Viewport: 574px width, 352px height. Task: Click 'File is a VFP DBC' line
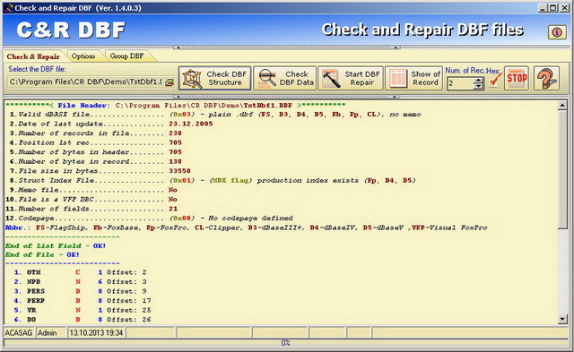click(x=91, y=200)
